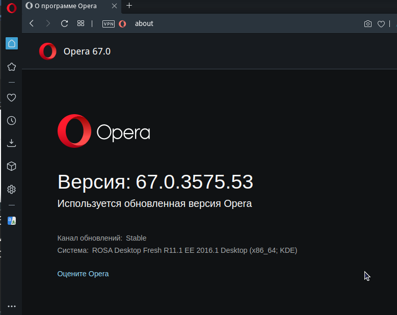
Task: Take a snapshot with camera icon
Action: click(x=368, y=24)
